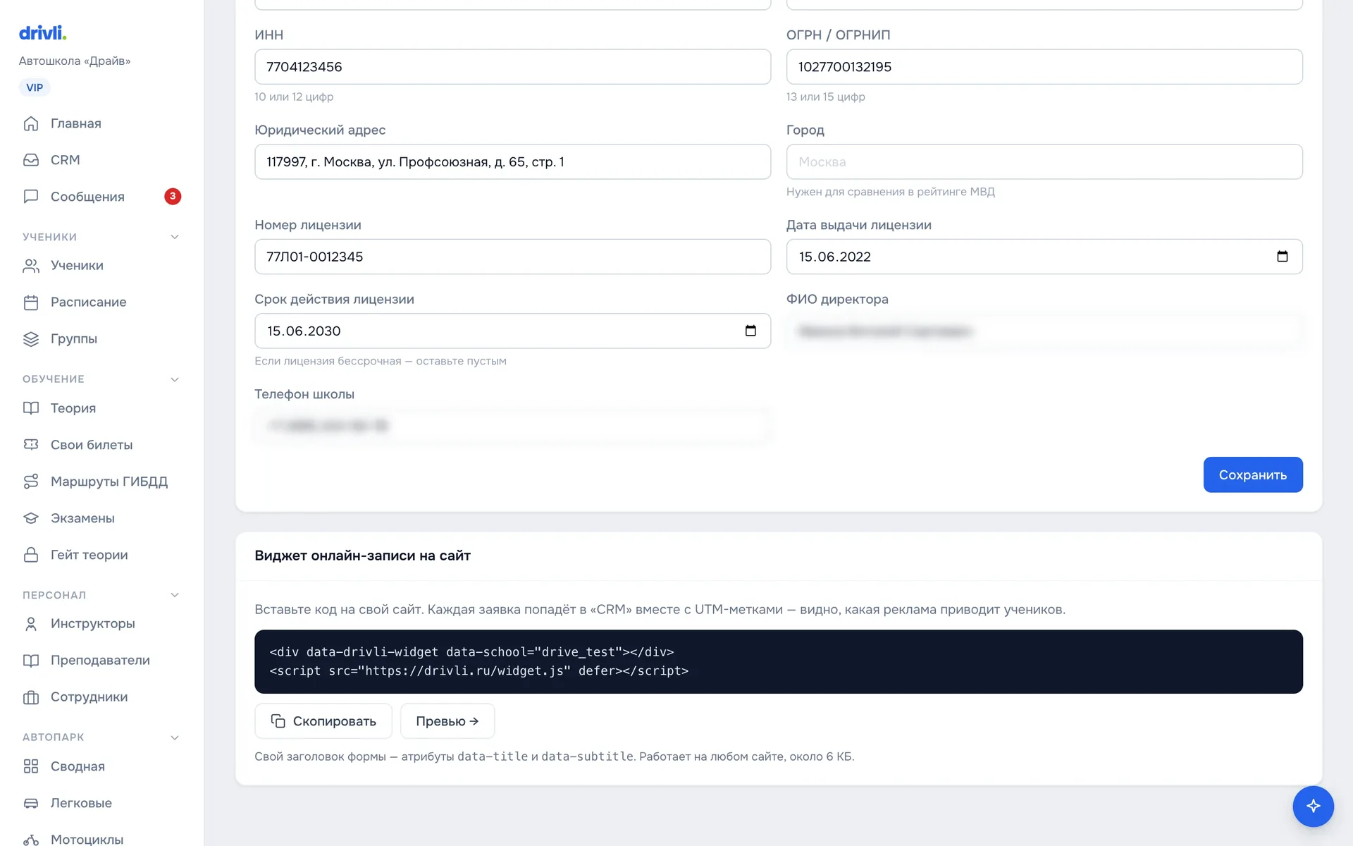This screenshot has width=1353, height=846.
Task: Focus the Номер лицензии field
Action: tap(512, 257)
